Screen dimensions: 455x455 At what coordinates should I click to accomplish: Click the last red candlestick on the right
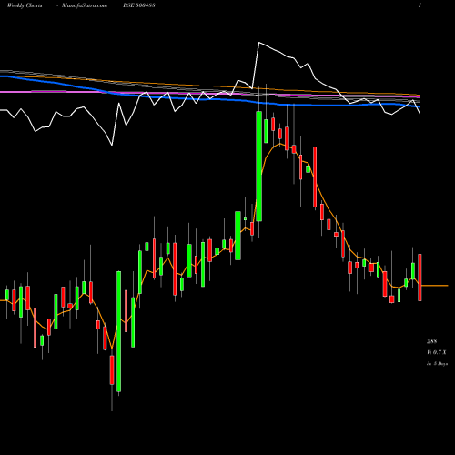420,278
